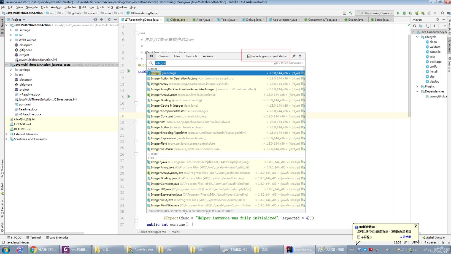Screen dimensions: 451x254
Task: Check the 不再提示 checkbox in QQ tip
Action: pos(359,237)
